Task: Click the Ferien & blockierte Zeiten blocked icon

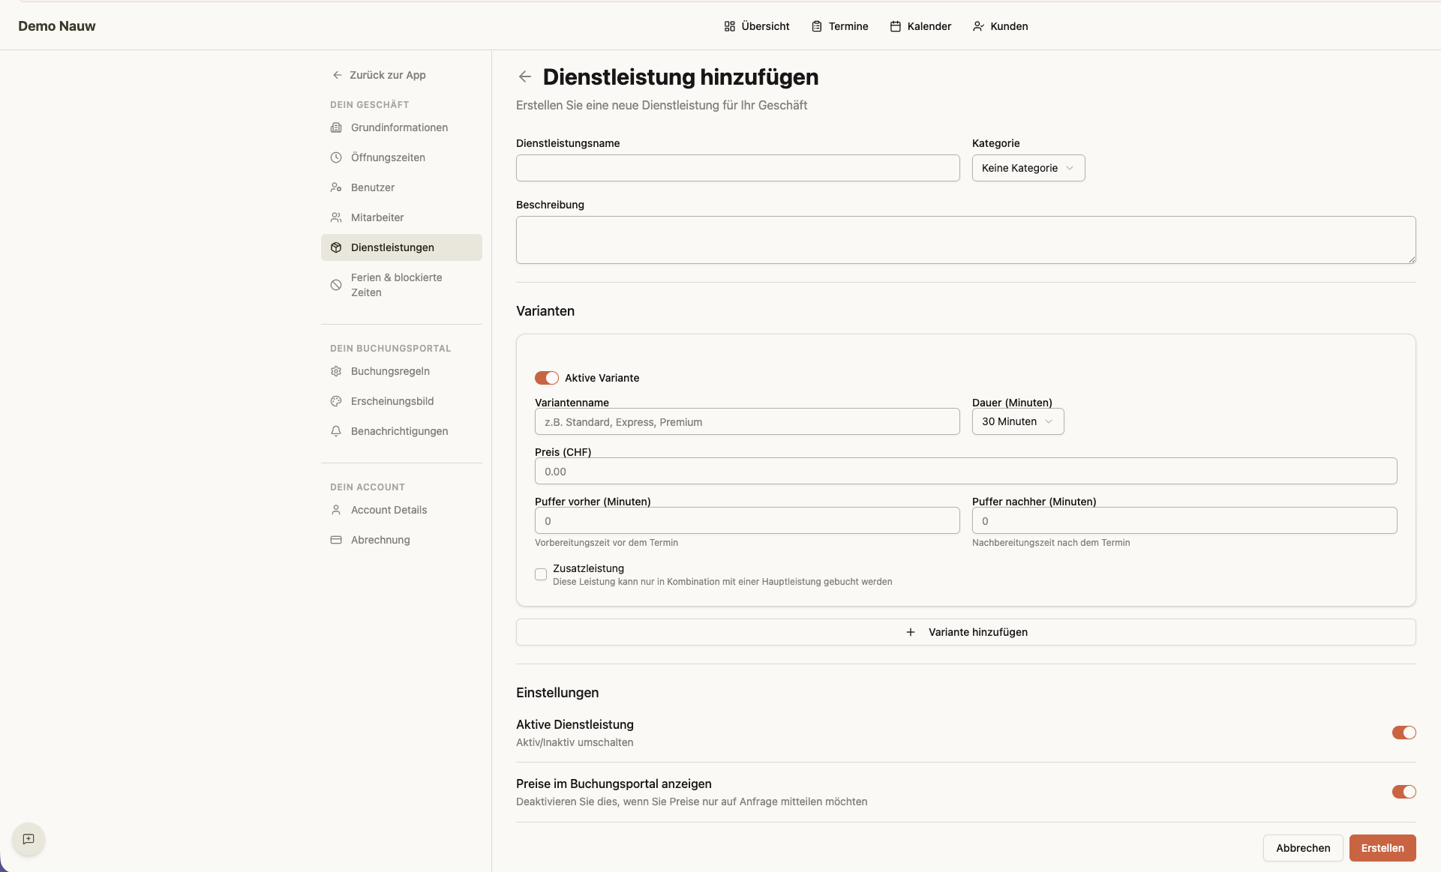Action: [x=336, y=285]
